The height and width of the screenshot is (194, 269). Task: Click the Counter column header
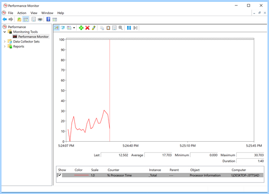click(x=113, y=170)
